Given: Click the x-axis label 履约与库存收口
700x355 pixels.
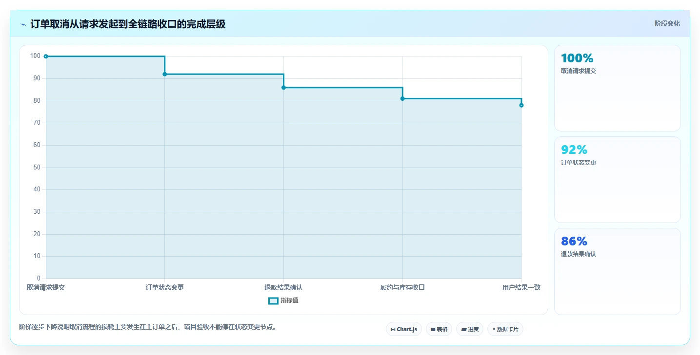Looking at the screenshot, I should click(402, 287).
